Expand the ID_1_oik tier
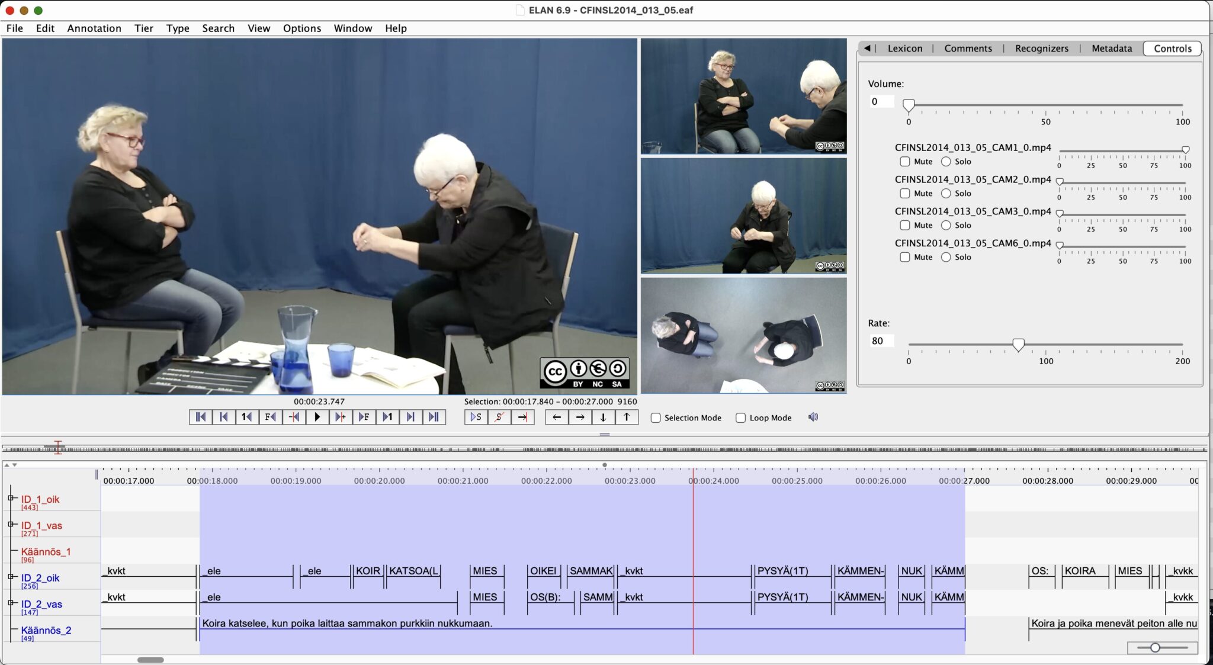This screenshot has height=665, width=1213. pyautogui.click(x=11, y=499)
